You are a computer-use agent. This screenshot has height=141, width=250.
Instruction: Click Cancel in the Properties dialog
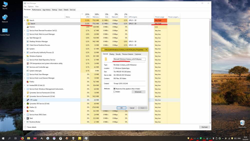(132, 108)
